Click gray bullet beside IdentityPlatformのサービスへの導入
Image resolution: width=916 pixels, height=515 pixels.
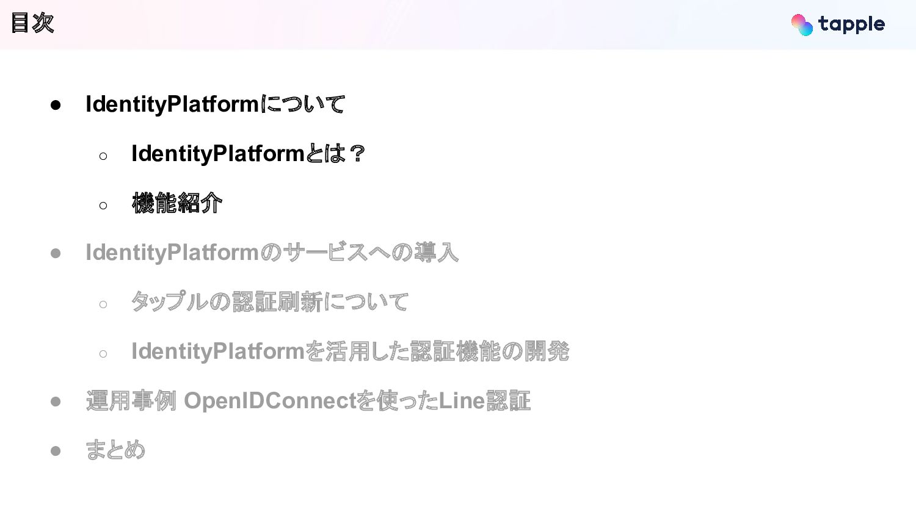tap(56, 253)
